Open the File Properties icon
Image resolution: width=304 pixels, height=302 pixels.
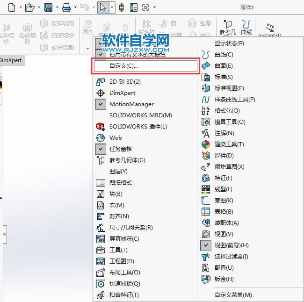click(x=134, y=7)
